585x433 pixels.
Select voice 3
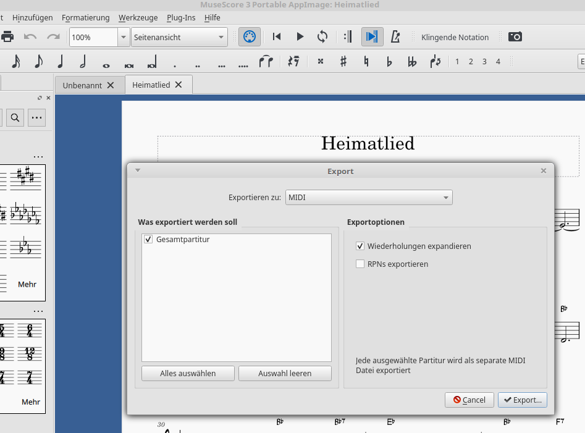point(484,62)
